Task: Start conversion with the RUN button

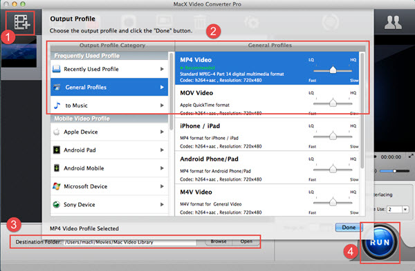Action: point(380,242)
